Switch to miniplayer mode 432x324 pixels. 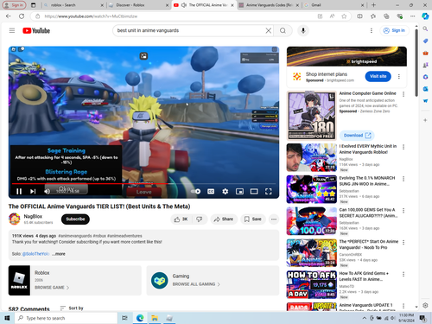239,191
